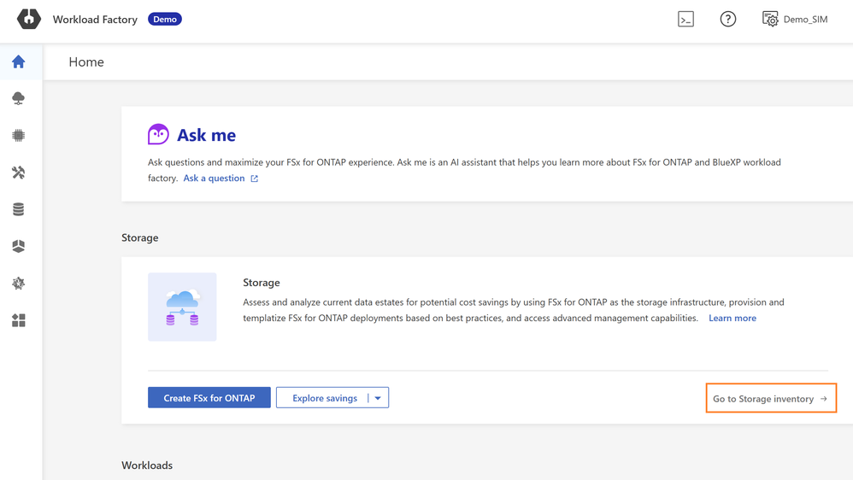Screen dimensions: 853x480
Task: Click the Explore savings button label
Action: [324, 398]
